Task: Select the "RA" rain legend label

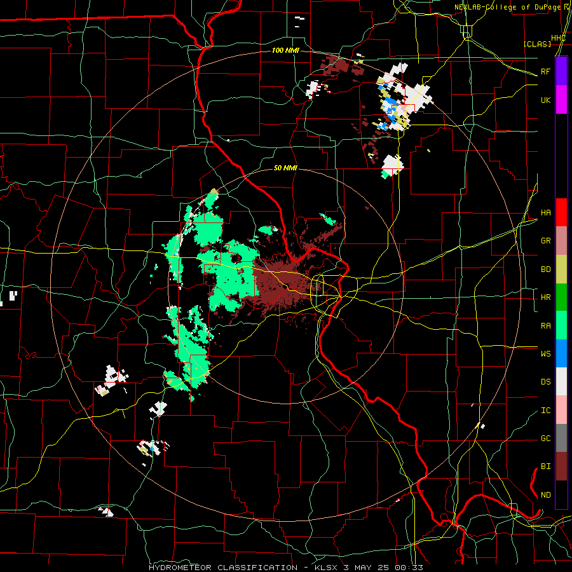Action: tap(545, 325)
